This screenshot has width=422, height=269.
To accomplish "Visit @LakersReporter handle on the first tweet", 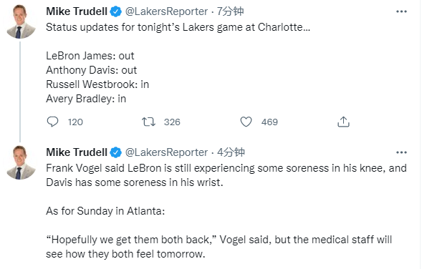I will (x=166, y=11).
